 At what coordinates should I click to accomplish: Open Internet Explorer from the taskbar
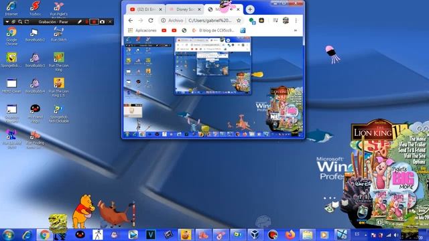click(x=27, y=235)
